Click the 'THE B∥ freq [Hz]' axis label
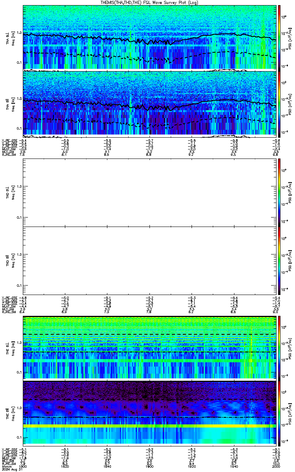The height and width of the screenshot is (472, 295). 11,413
